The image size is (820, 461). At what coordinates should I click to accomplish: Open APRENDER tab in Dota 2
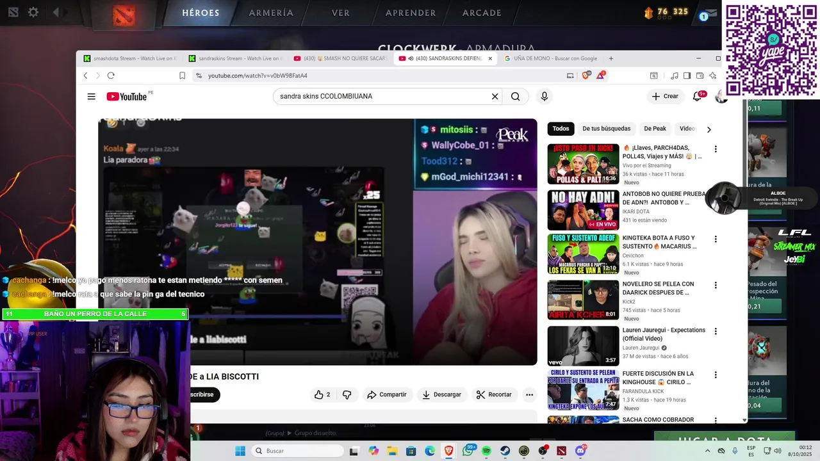411,13
